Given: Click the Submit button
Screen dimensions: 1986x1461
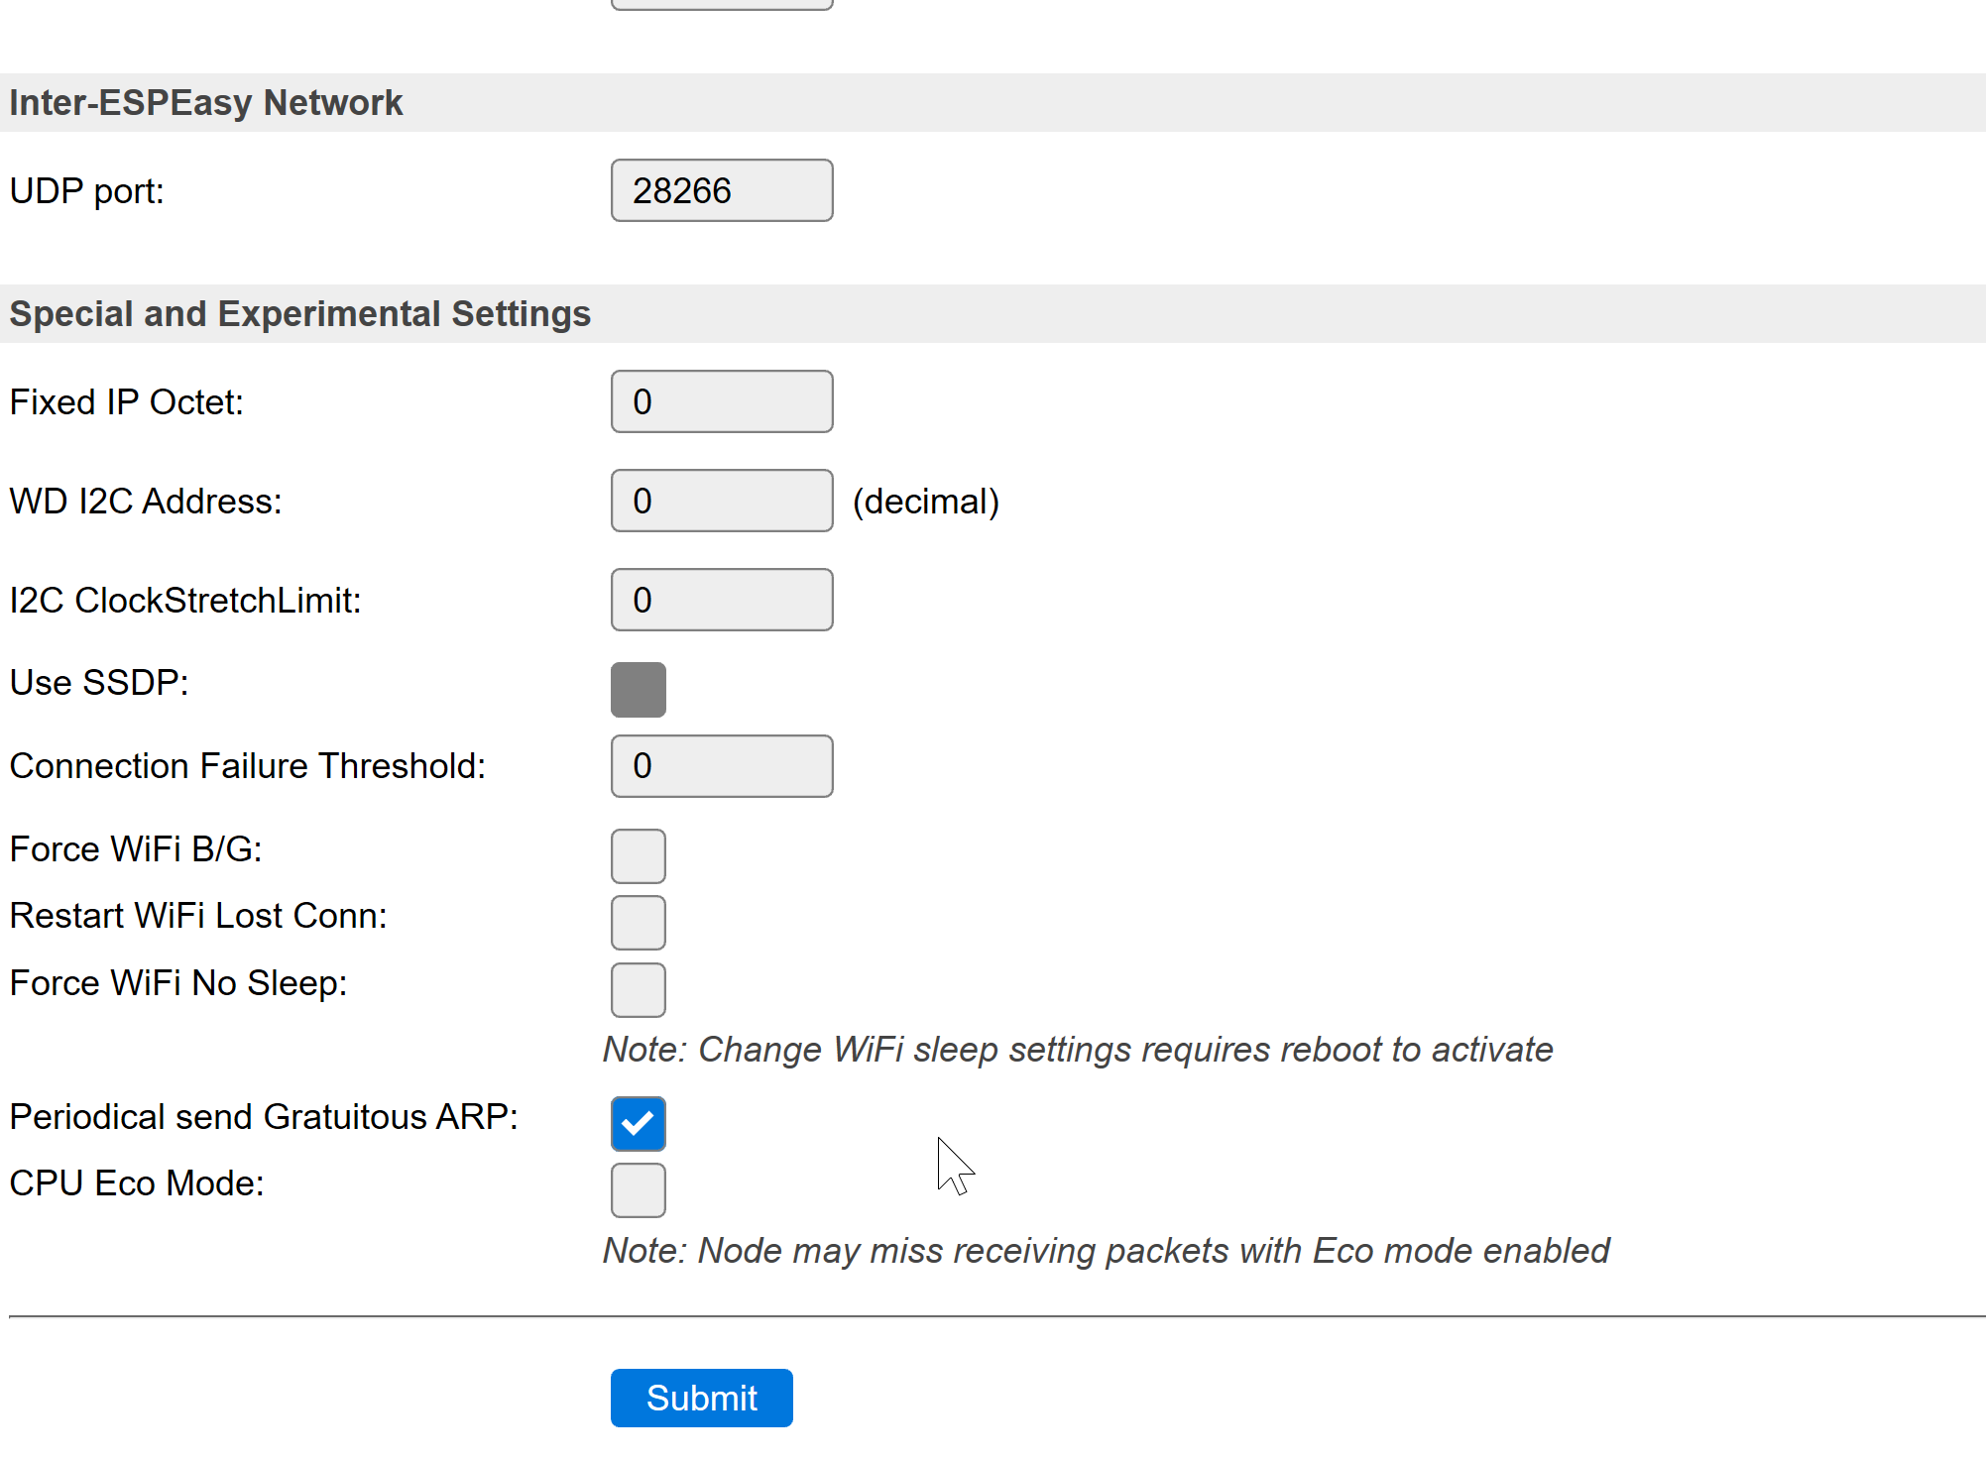Looking at the screenshot, I should tap(701, 1397).
